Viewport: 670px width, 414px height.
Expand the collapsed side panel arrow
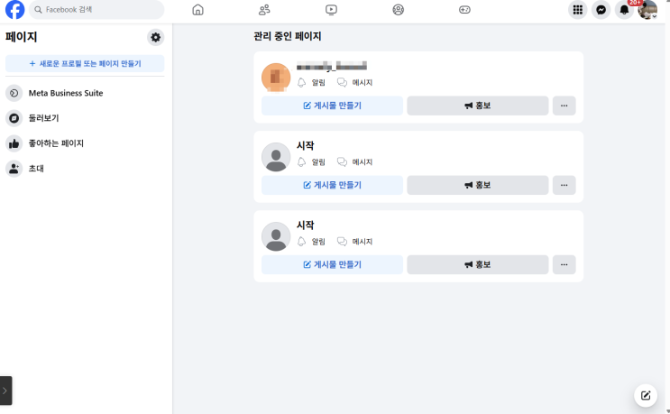5,391
